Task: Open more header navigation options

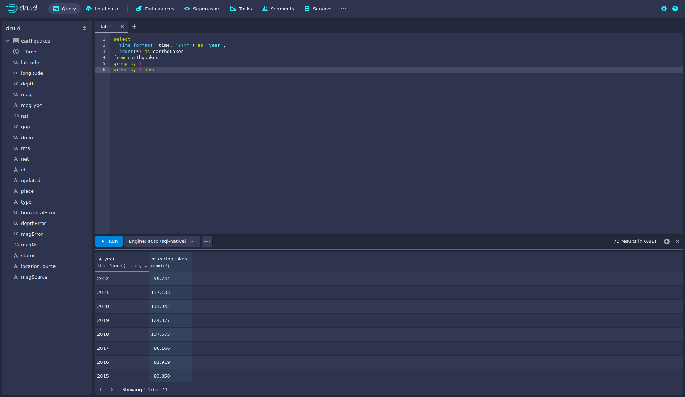Action: (344, 9)
